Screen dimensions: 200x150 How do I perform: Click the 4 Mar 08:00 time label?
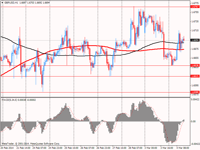(183, 148)
